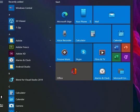
Task: Open the Microsoft Emulator tile
Action: tap(121, 71)
